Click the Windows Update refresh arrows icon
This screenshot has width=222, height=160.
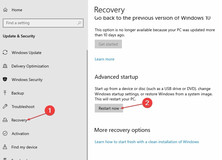[x=5, y=52]
